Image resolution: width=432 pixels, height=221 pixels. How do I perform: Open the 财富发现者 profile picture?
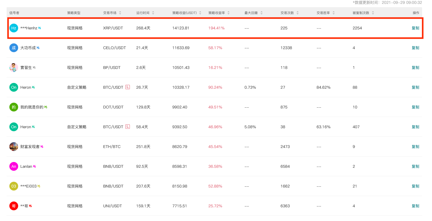pyautogui.click(x=14, y=147)
